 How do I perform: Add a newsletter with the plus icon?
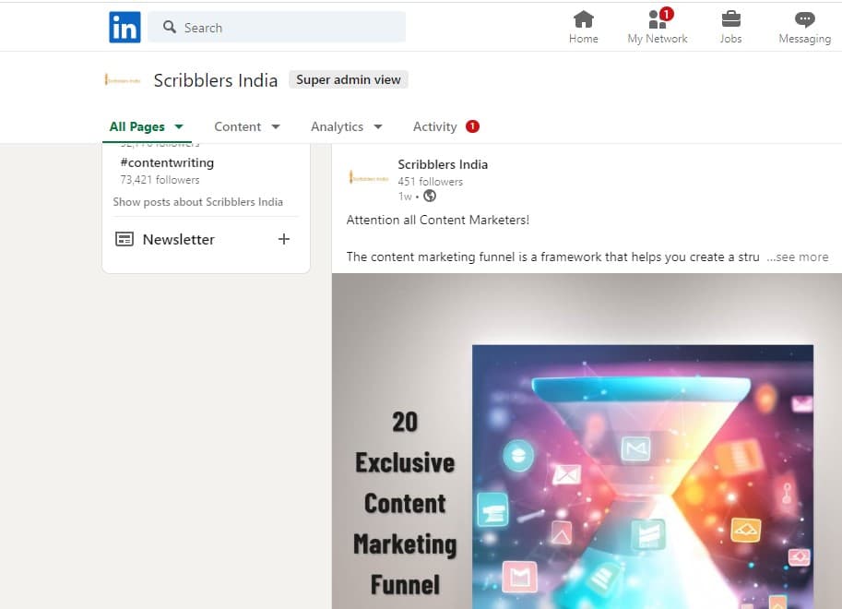[284, 239]
